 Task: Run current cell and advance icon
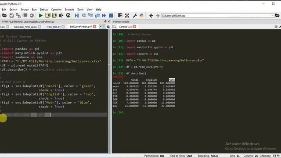pos(54,16)
